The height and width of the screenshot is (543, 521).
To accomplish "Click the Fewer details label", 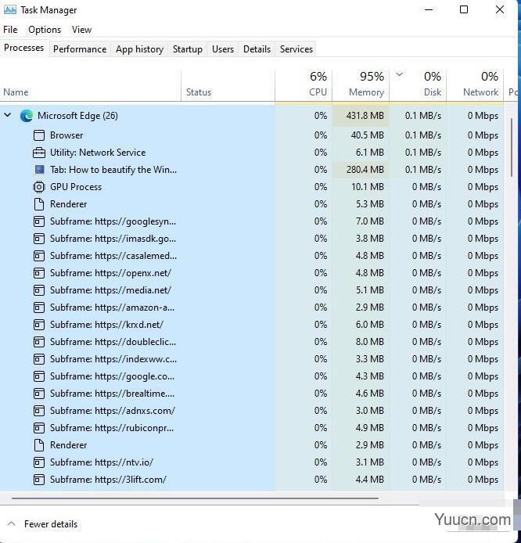I will click(x=51, y=524).
